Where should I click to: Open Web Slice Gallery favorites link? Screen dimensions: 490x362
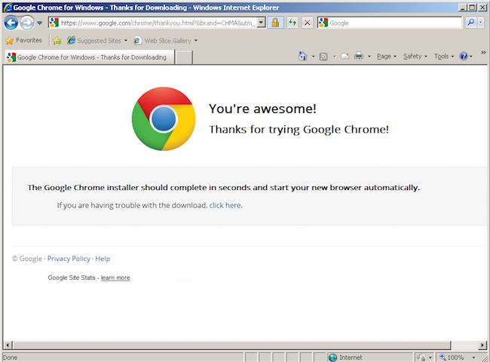point(166,41)
